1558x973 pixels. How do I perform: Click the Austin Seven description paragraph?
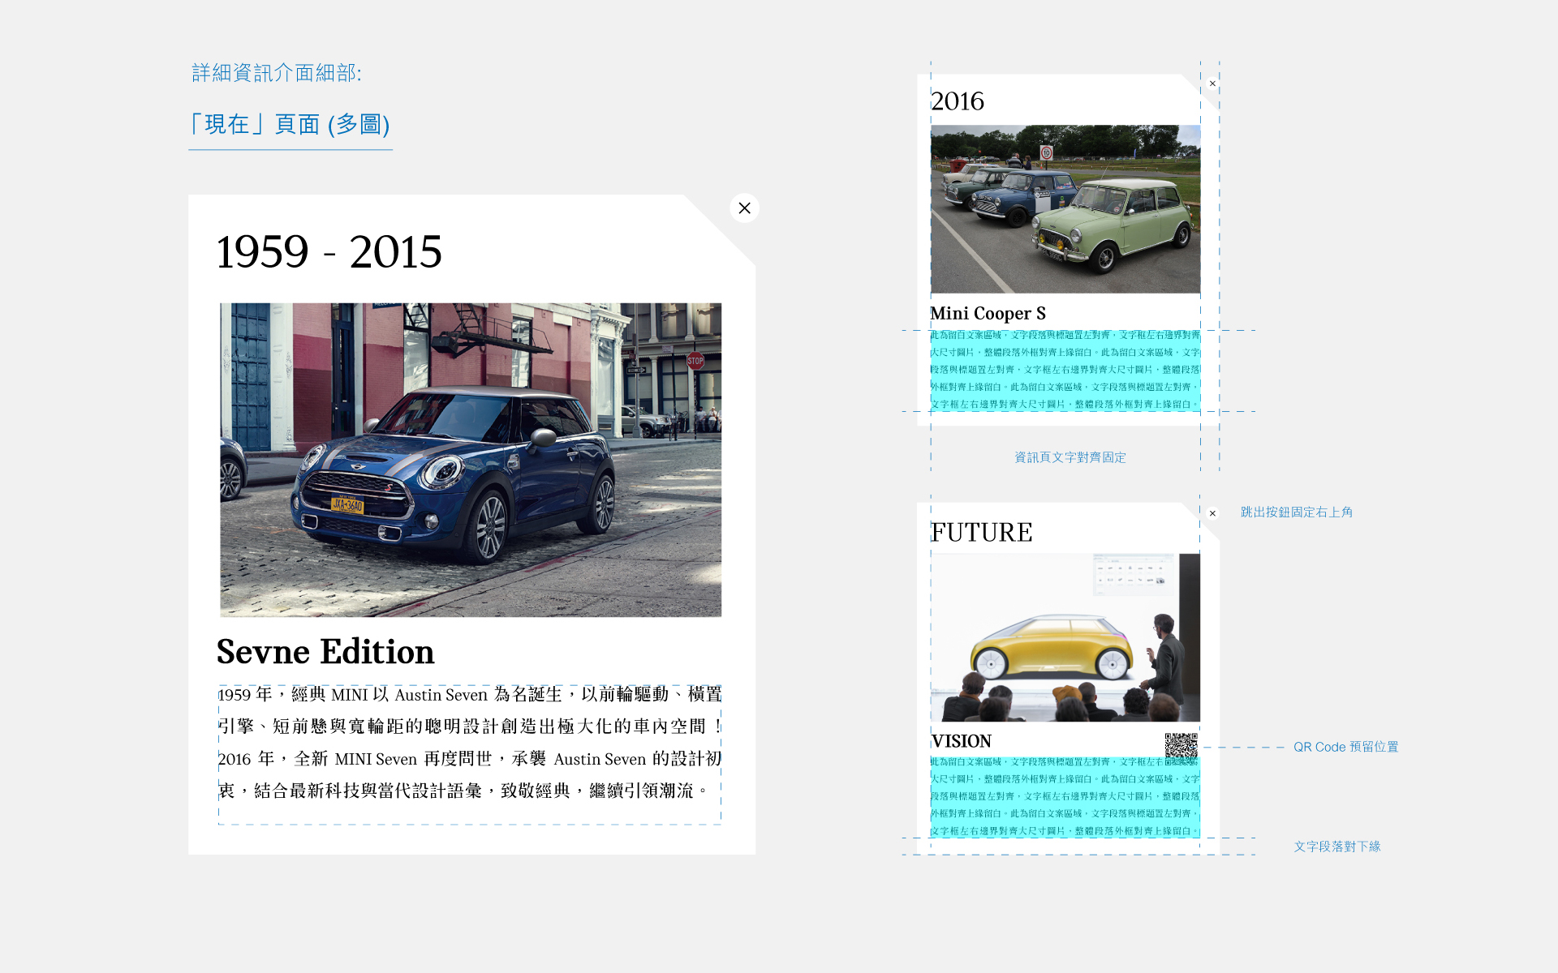coord(469,742)
